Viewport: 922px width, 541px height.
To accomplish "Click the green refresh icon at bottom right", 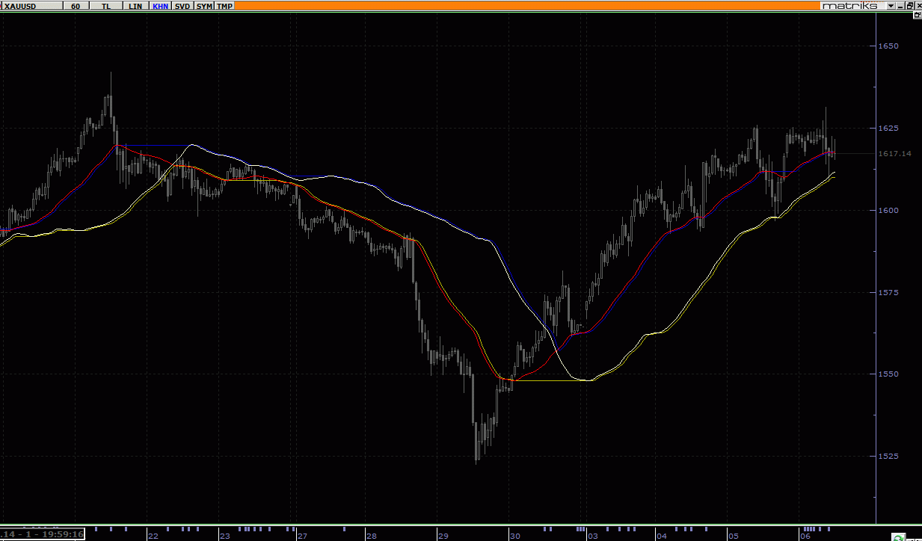I will coord(897,537).
